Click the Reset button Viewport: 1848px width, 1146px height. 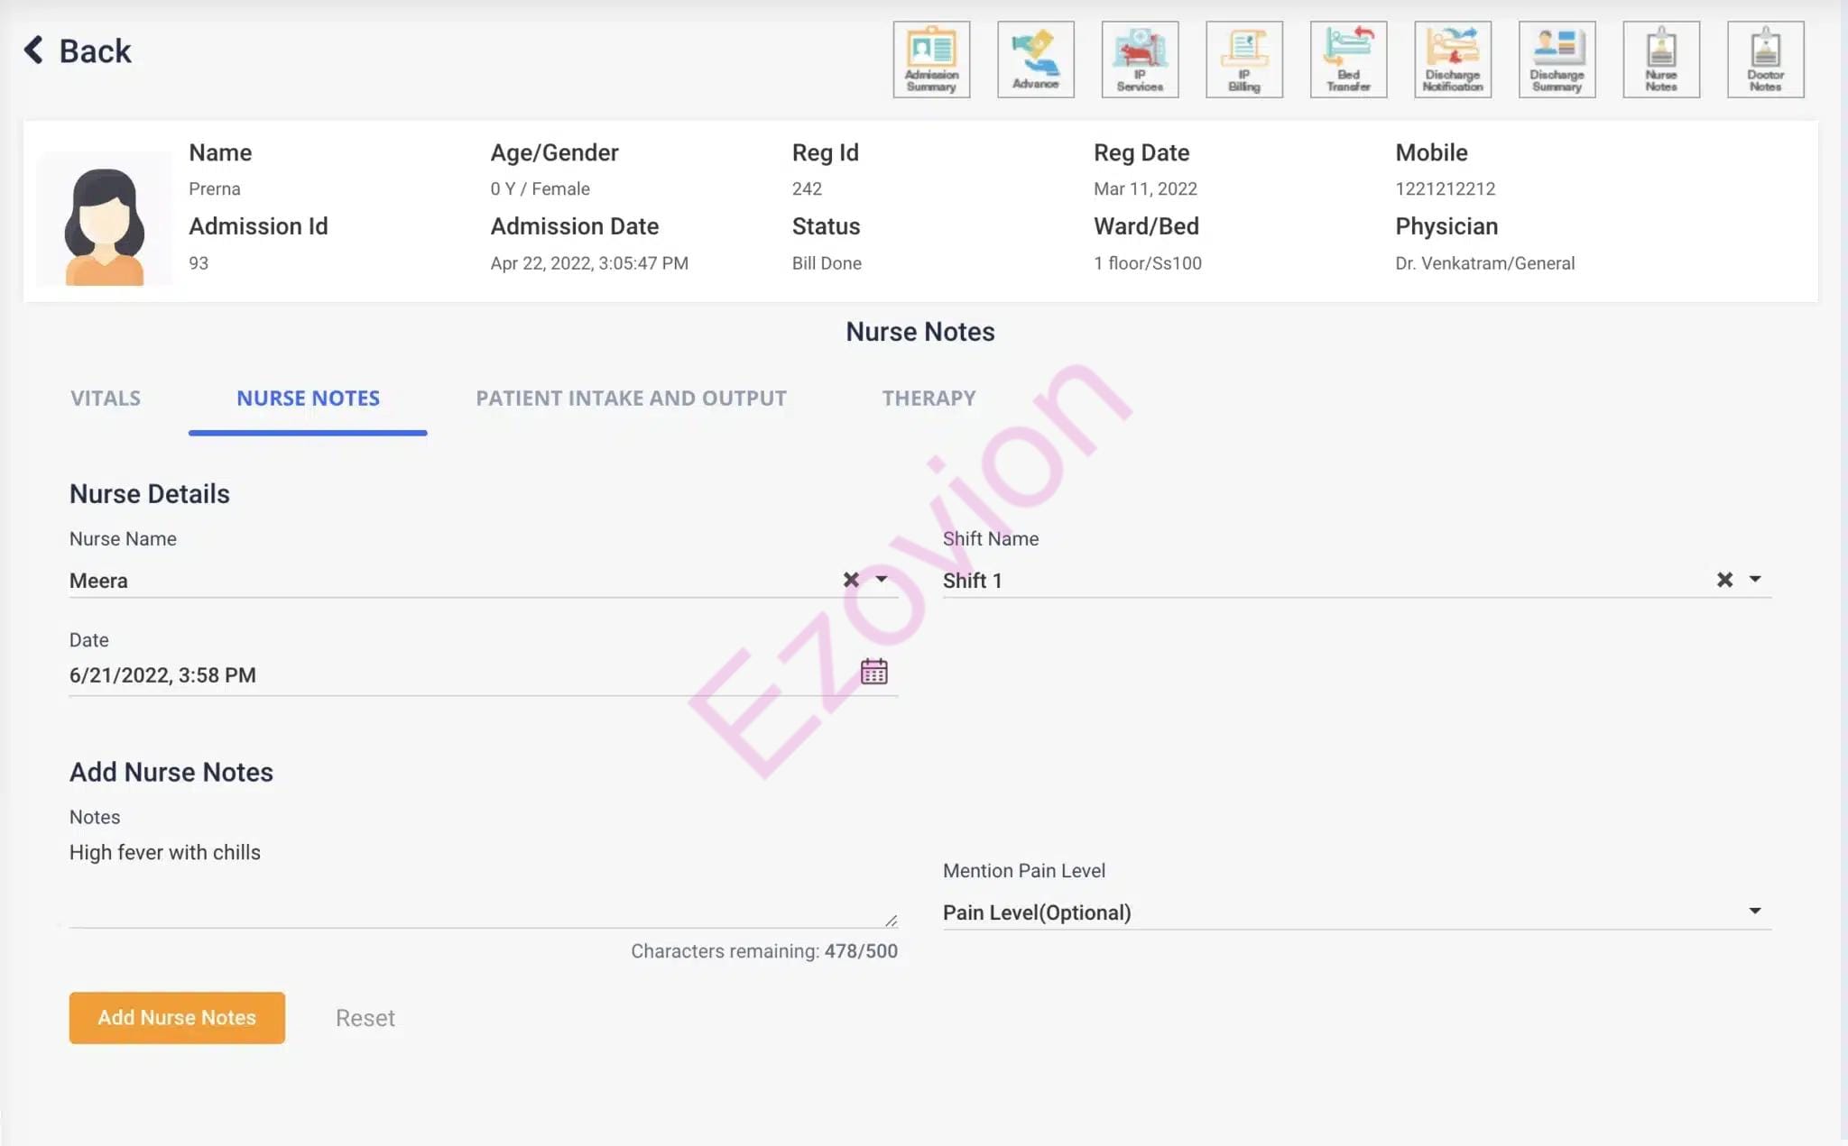(x=365, y=1018)
